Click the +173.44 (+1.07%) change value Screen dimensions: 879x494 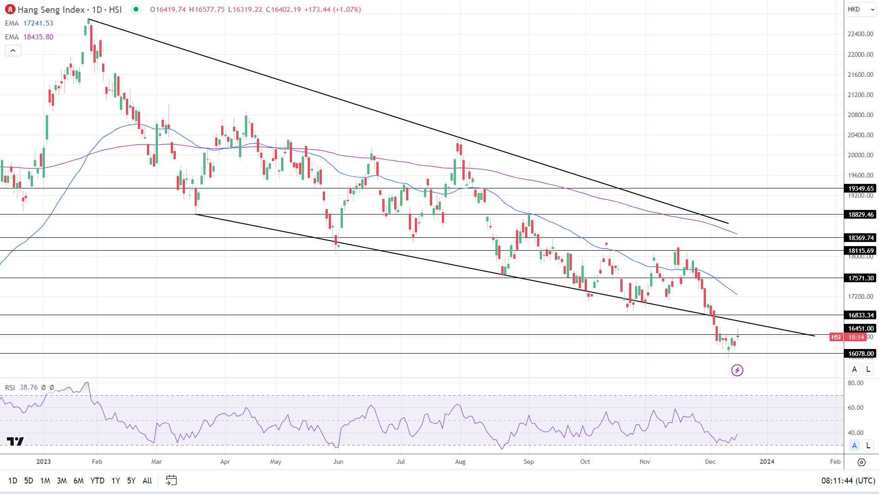click(x=332, y=9)
